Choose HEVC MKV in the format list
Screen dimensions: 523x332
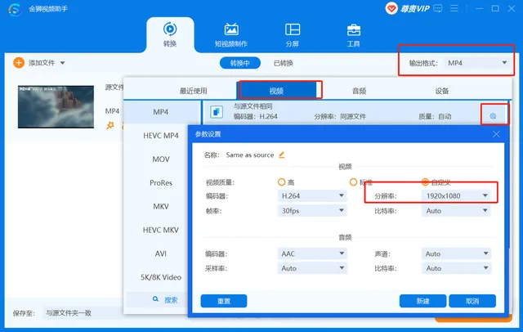click(x=161, y=230)
